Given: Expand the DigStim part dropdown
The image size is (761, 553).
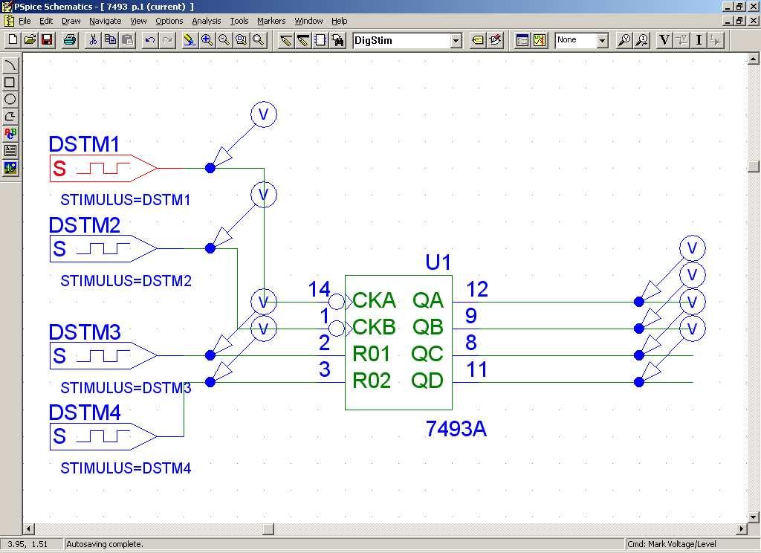Looking at the screenshot, I should [x=456, y=41].
